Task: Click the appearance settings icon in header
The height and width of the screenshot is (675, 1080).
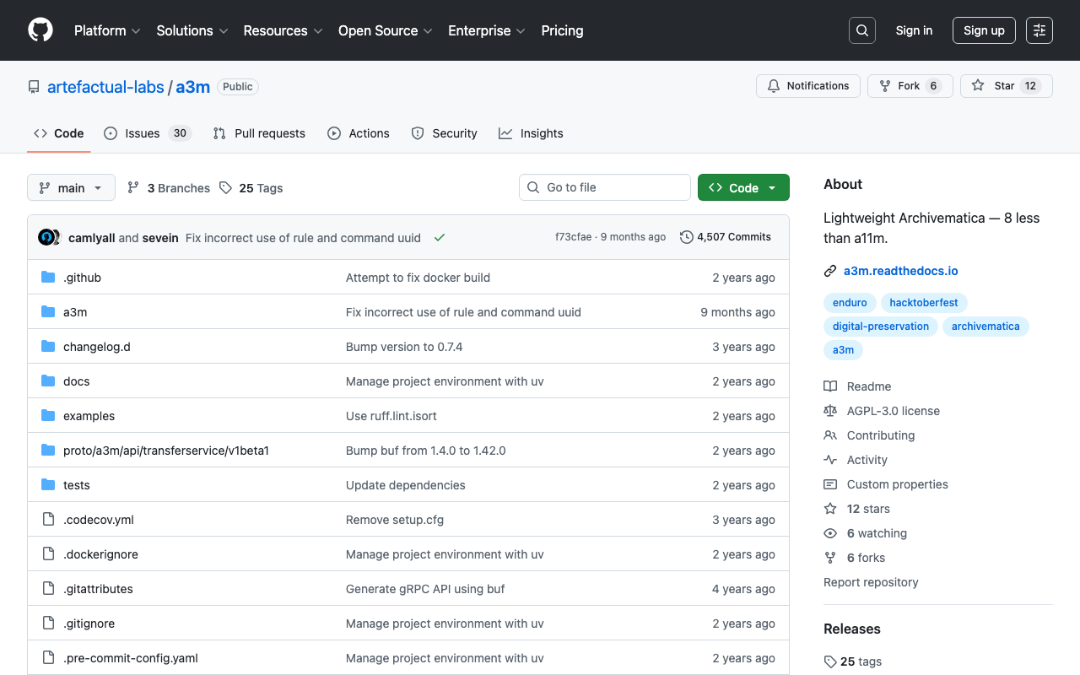Action: pyautogui.click(x=1039, y=30)
